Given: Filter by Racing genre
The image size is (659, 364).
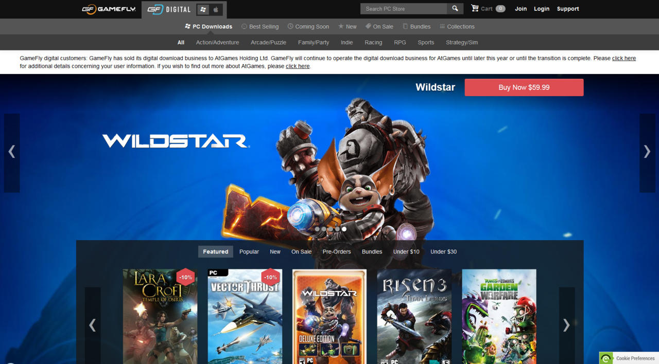Looking at the screenshot, I should coord(373,43).
